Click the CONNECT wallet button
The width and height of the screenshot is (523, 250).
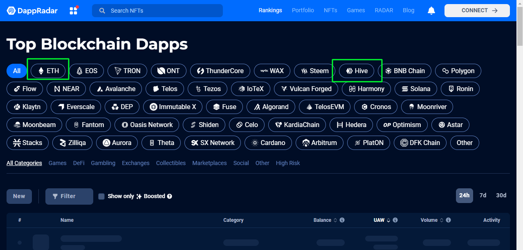(x=477, y=11)
